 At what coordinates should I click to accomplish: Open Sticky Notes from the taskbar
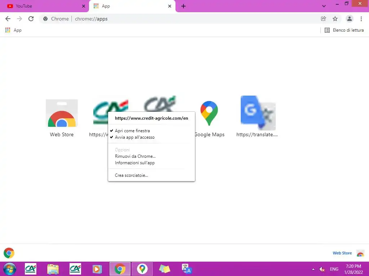click(164, 269)
